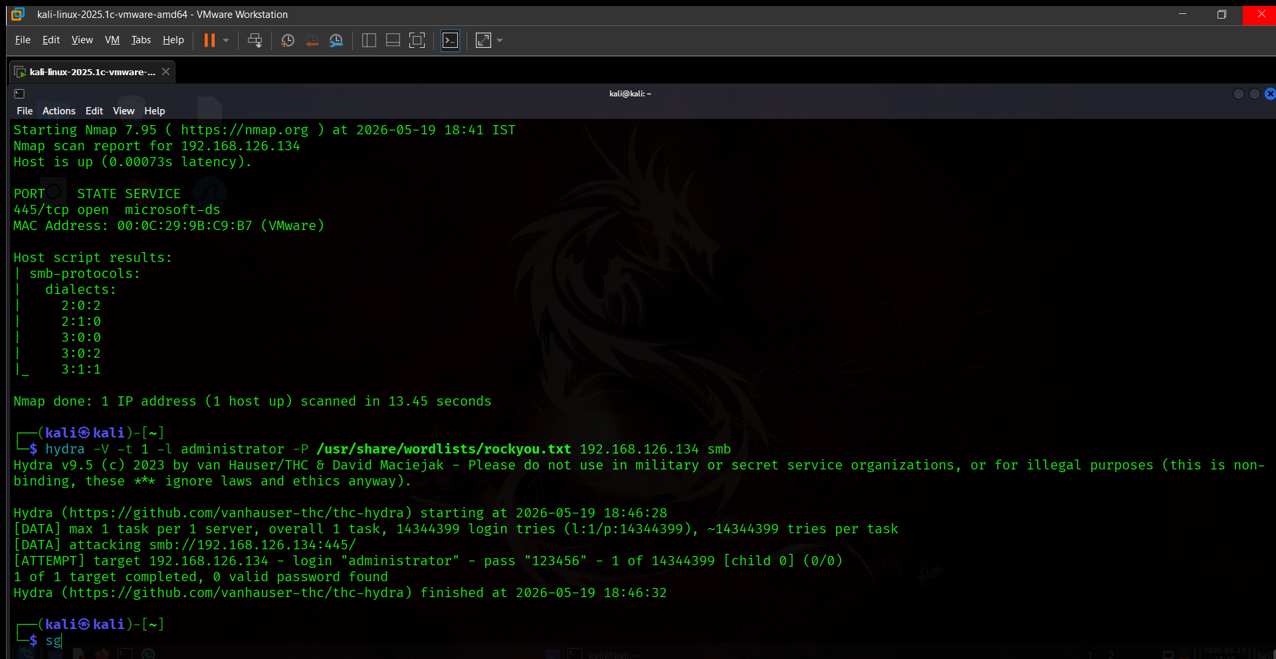Click the smb://192.168.126.134:445/ target text
Viewport: 1276px width, 659px height.
click(253, 545)
